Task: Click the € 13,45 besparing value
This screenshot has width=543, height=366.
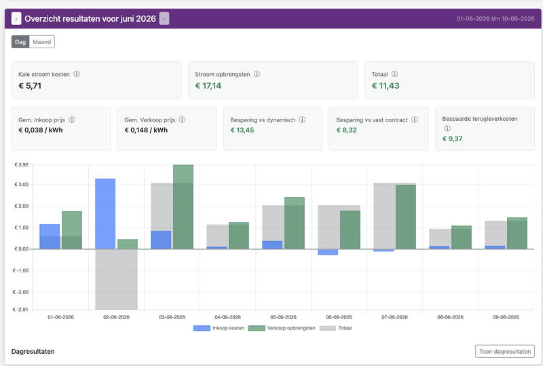Action: pyautogui.click(x=242, y=130)
